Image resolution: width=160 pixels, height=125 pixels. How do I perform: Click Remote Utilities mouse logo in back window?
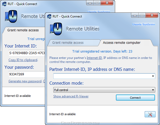pyautogui.click(x=11, y=16)
